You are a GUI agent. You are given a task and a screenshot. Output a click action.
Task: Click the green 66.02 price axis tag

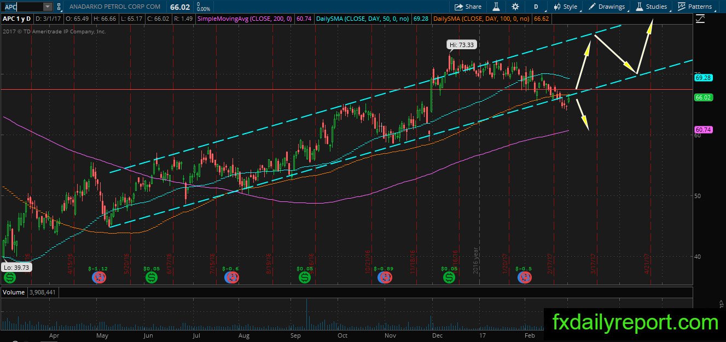point(702,97)
